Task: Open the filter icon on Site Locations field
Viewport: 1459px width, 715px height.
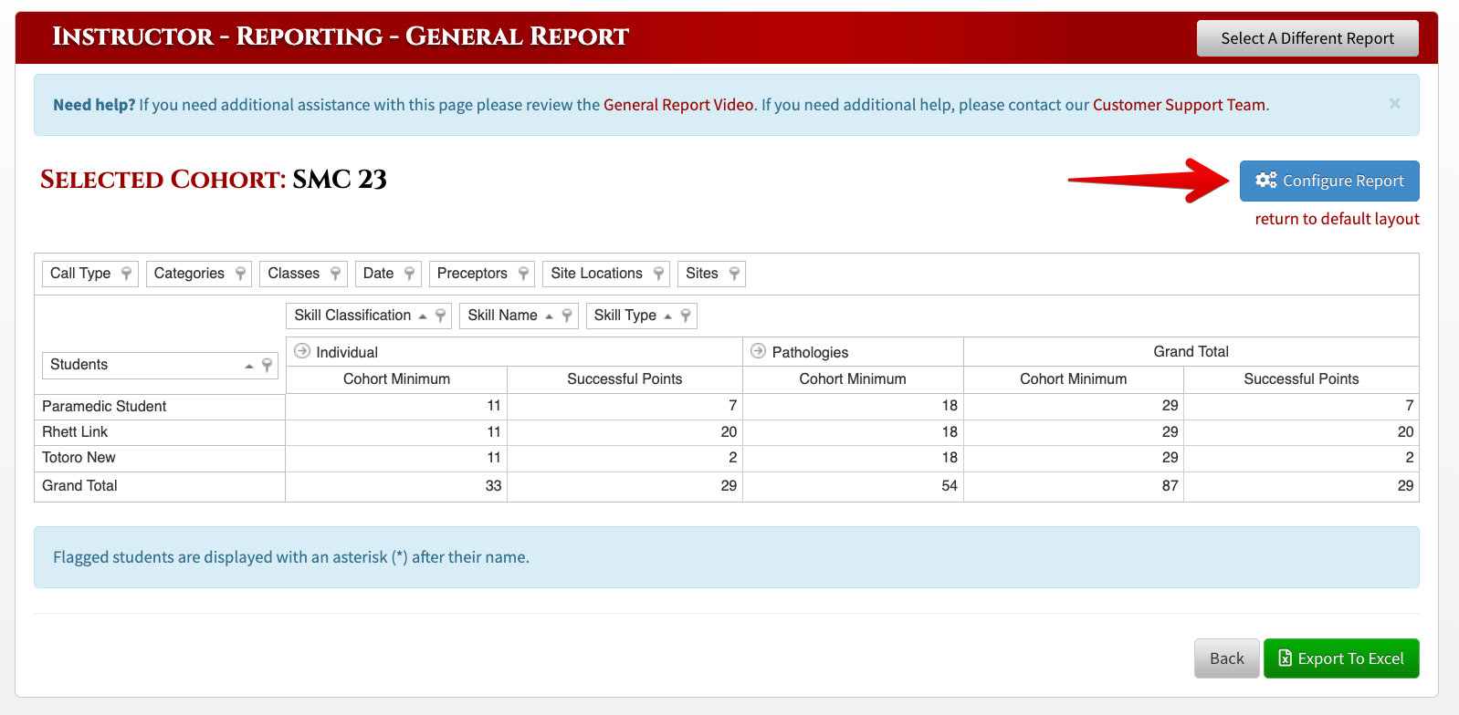Action: 658,274
